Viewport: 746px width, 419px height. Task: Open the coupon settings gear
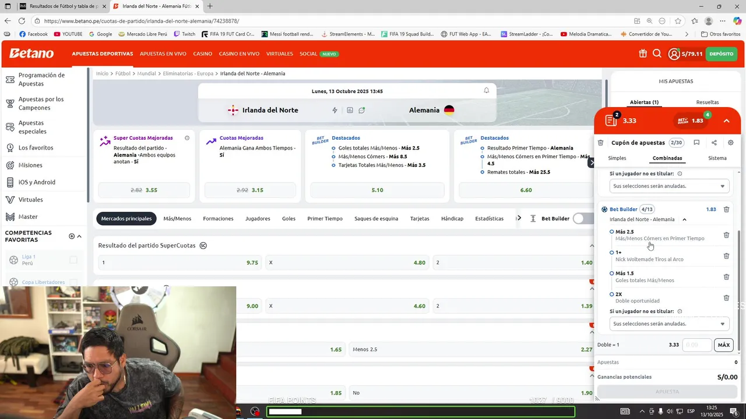(731, 143)
